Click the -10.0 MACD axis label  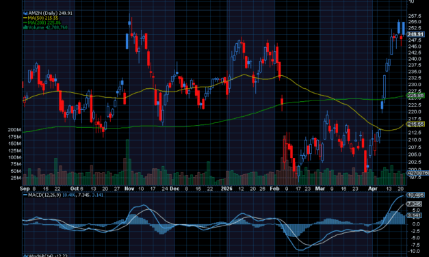(x=415, y=251)
